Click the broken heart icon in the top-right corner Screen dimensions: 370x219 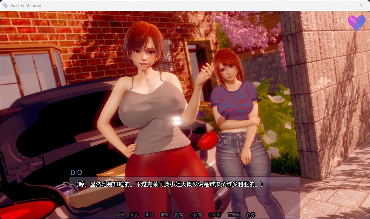(357, 22)
